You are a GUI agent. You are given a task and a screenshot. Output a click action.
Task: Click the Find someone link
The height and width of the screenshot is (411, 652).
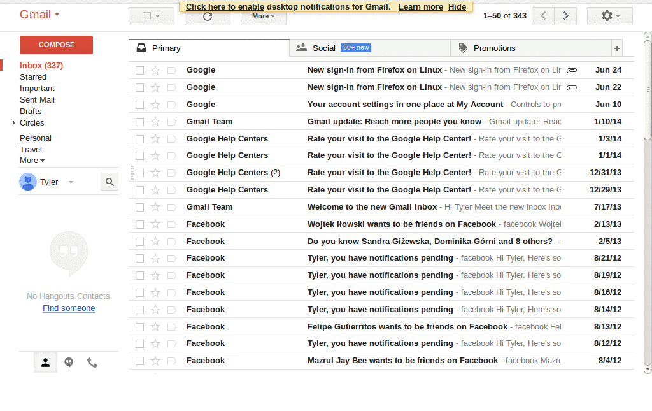click(69, 308)
